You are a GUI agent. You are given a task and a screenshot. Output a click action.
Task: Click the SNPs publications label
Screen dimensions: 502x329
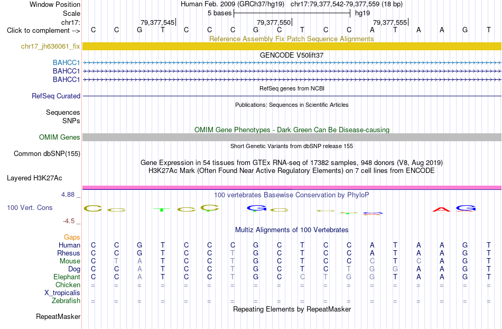pyautogui.click(x=71, y=121)
